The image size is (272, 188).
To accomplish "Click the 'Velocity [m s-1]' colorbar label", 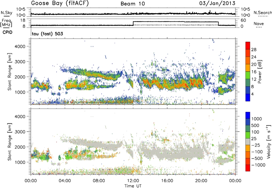I will [x=269, y=142].
